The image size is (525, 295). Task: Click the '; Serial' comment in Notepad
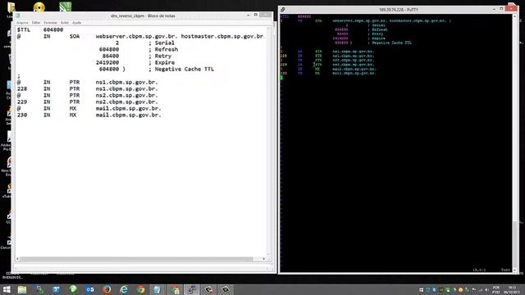(x=162, y=43)
